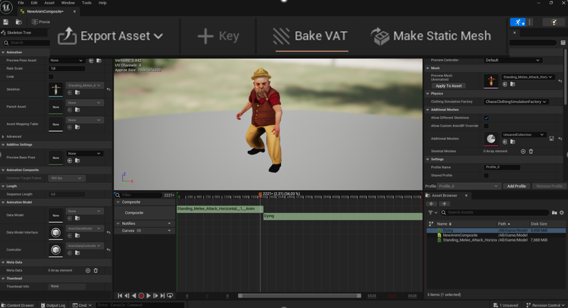Enable Allow Custom AnimBP Override
The image size is (568, 308).
click(486, 126)
